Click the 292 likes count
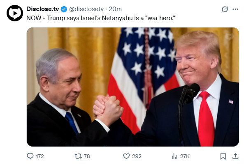246x165 pixels. coord(137,156)
